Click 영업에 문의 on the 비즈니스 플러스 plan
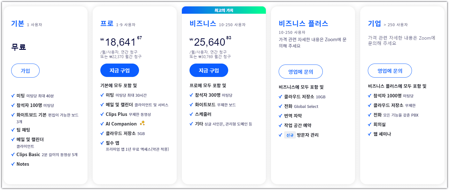The image size is (449, 190). 300,72
